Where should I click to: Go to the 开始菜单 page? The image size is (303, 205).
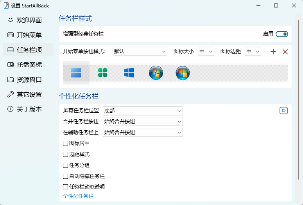(x=28, y=35)
